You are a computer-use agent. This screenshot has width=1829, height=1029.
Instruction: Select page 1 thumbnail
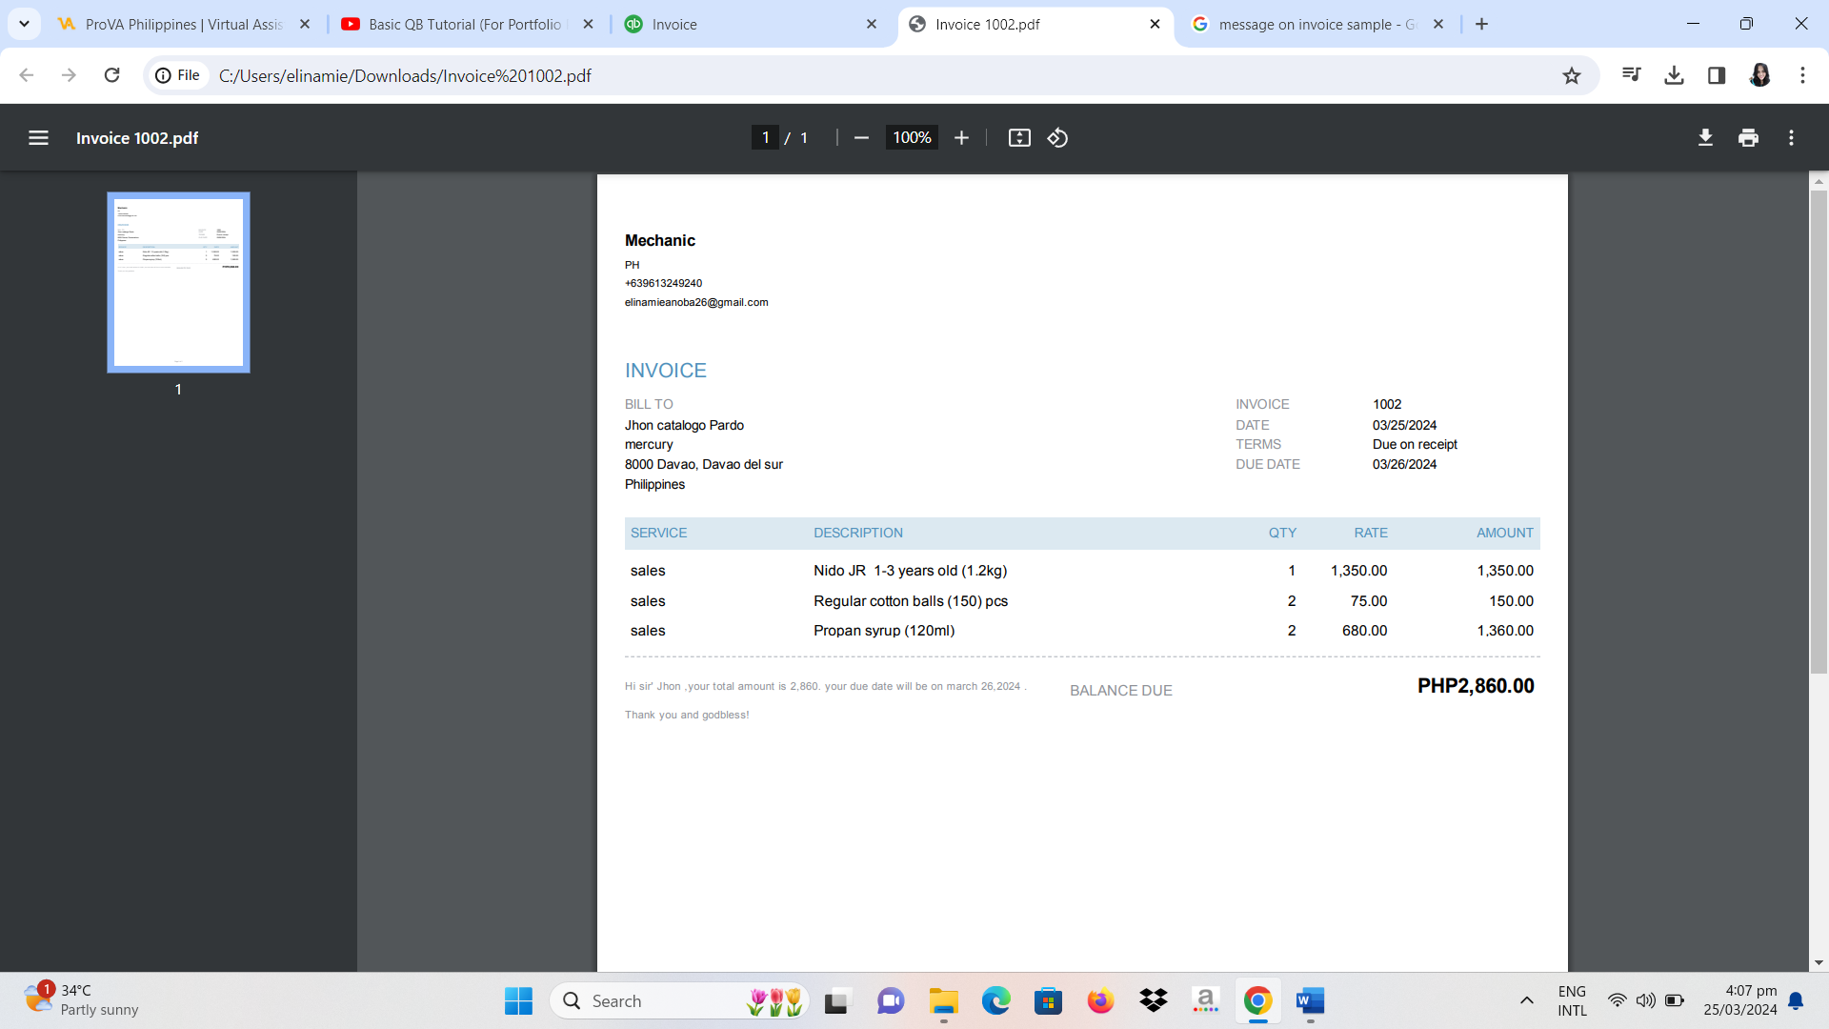(178, 282)
